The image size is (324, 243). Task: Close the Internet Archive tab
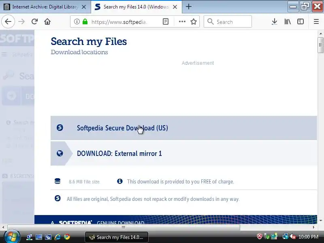pos(84,7)
